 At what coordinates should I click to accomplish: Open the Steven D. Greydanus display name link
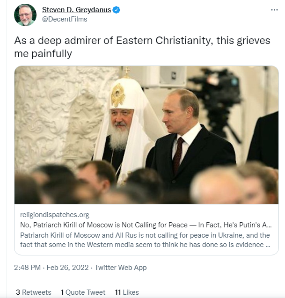76,10
